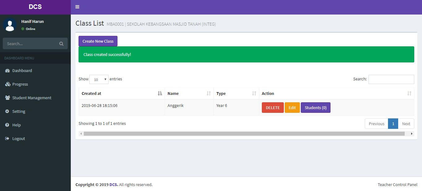Screen dimensions: 422x191
Task: Click the user avatar picture
Action: click(10, 25)
